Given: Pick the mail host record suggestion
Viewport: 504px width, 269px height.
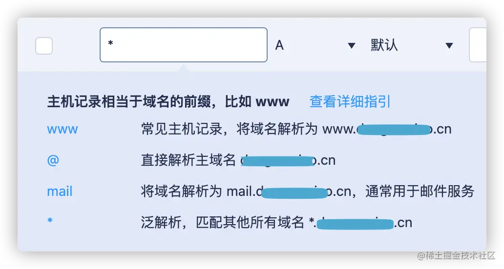Looking at the screenshot, I should point(60,192).
